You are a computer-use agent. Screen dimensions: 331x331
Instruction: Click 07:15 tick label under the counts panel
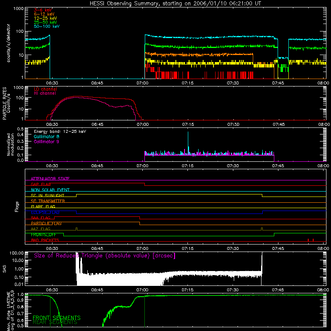(188, 83)
